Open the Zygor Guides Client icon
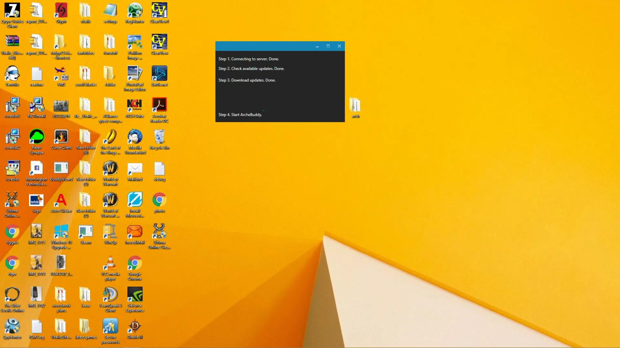The image size is (620, 348). point(12,11)
